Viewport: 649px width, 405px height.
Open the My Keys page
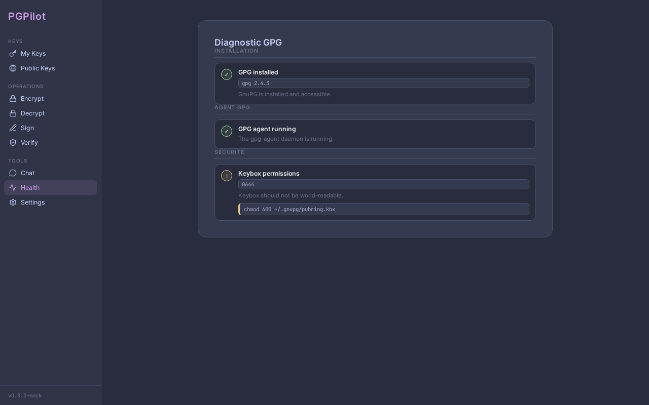(50, 54)
